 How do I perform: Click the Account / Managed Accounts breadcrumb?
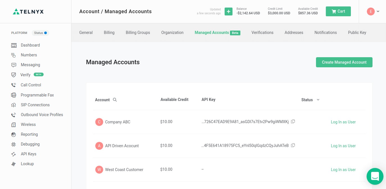115,11
